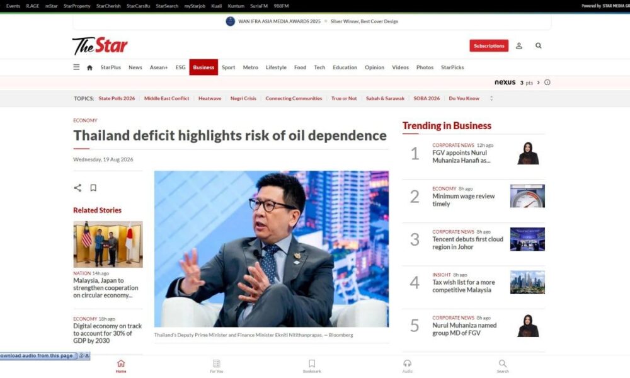This screenshot has height=378, width=630.
Task: Open True or Not topic
Action: [x=344, y=98]
